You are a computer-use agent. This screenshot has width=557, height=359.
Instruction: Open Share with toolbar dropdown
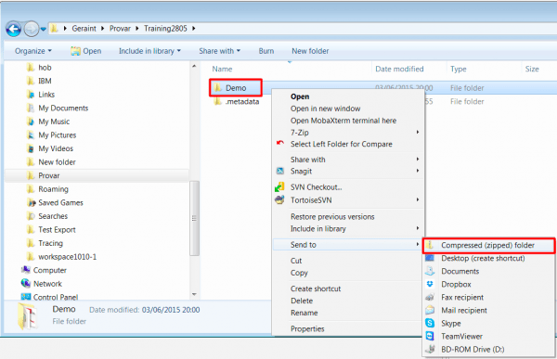[x=219, y=51]
